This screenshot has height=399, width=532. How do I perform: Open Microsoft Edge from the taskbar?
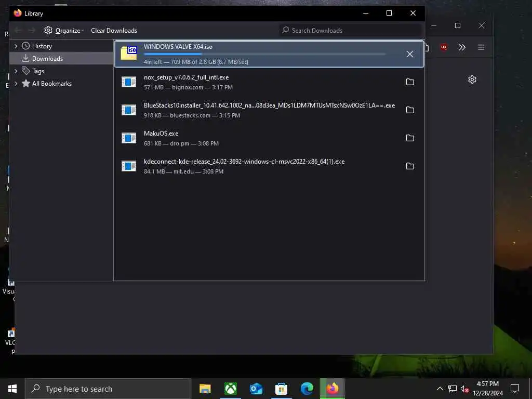307,389
